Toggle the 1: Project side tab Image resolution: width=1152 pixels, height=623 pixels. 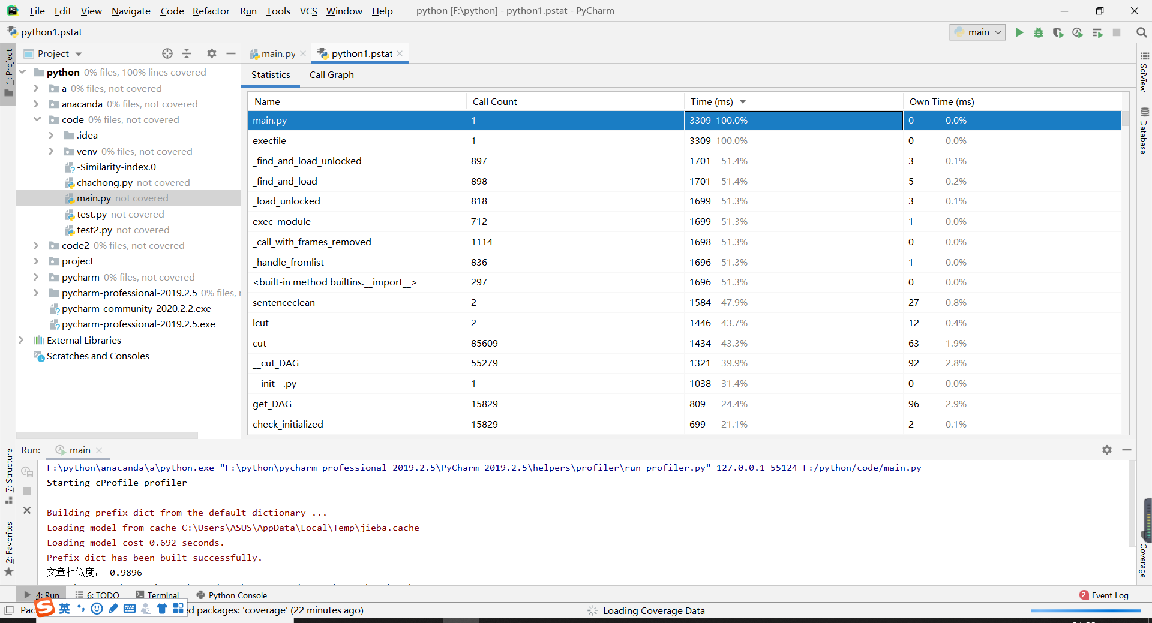[8, 73]
